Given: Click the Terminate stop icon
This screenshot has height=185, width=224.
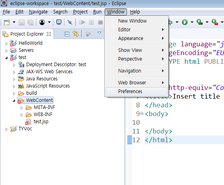Looking at the screenshot, I should (x=100, y=23).
